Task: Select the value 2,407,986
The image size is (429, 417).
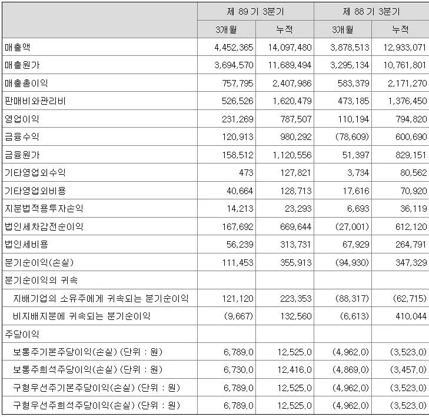Action: click(x=292, y=83)
